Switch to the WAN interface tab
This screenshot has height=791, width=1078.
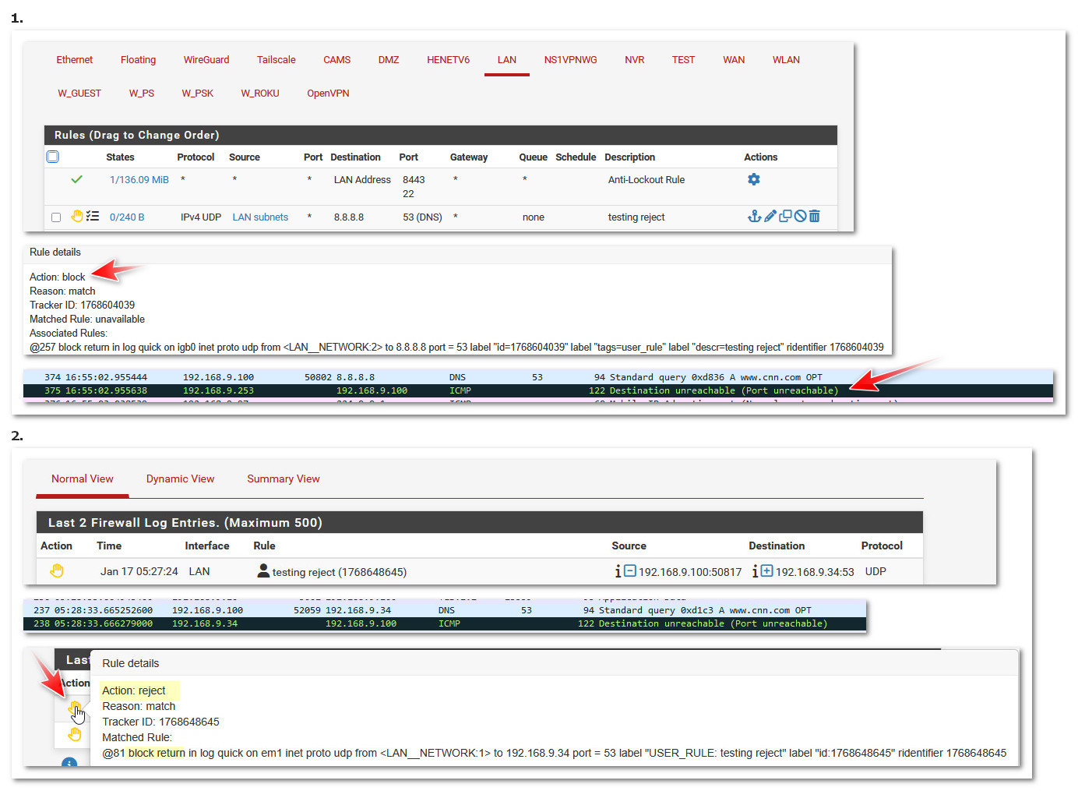point(733,60)
